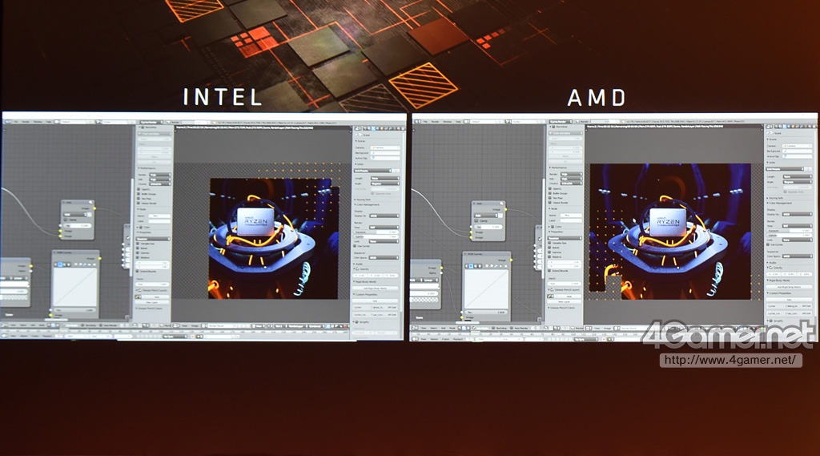Screen dimensions: 820x456
Task: Open Help menu in AMD window
Action: pyautogui.click(x=458, y=122)
